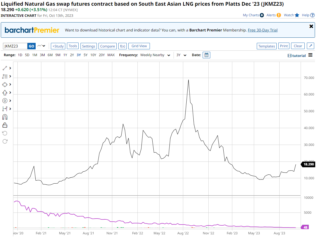Open the hamburger menu beside tutorial

[x=310, y=55]
